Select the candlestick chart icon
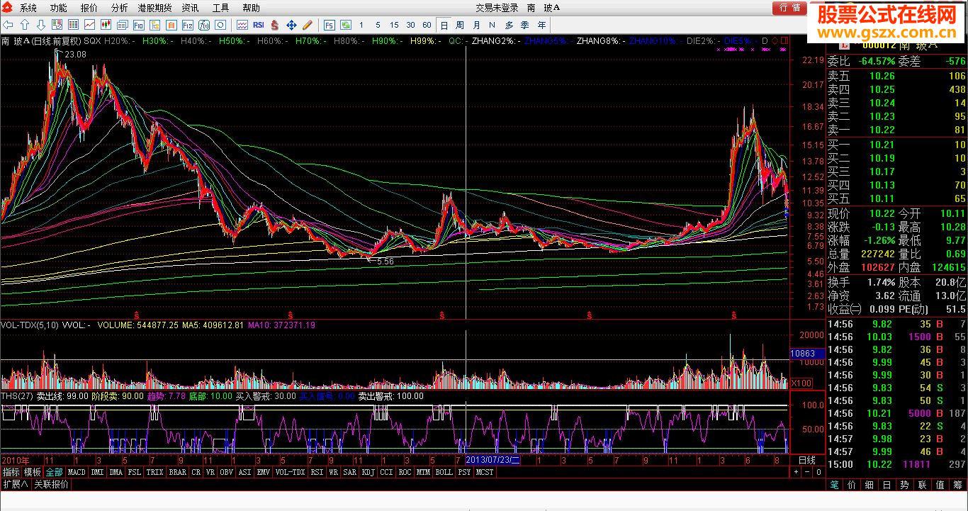Viewport: 968px width, 511px height. [106, 25]
